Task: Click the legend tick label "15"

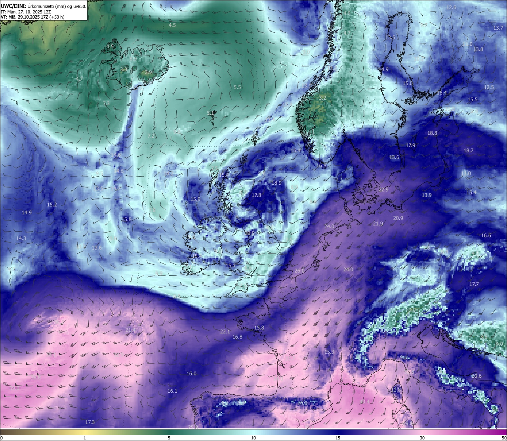Action: (338, 438)
